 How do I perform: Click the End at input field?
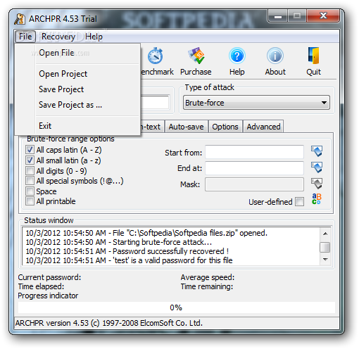point(255,168)
